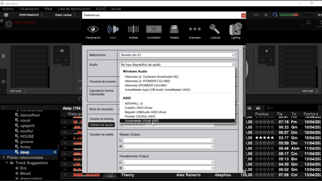Screen dimensions: 322x181
Task: Open the Lista de reproducción menu
Action: pos(74,9)
